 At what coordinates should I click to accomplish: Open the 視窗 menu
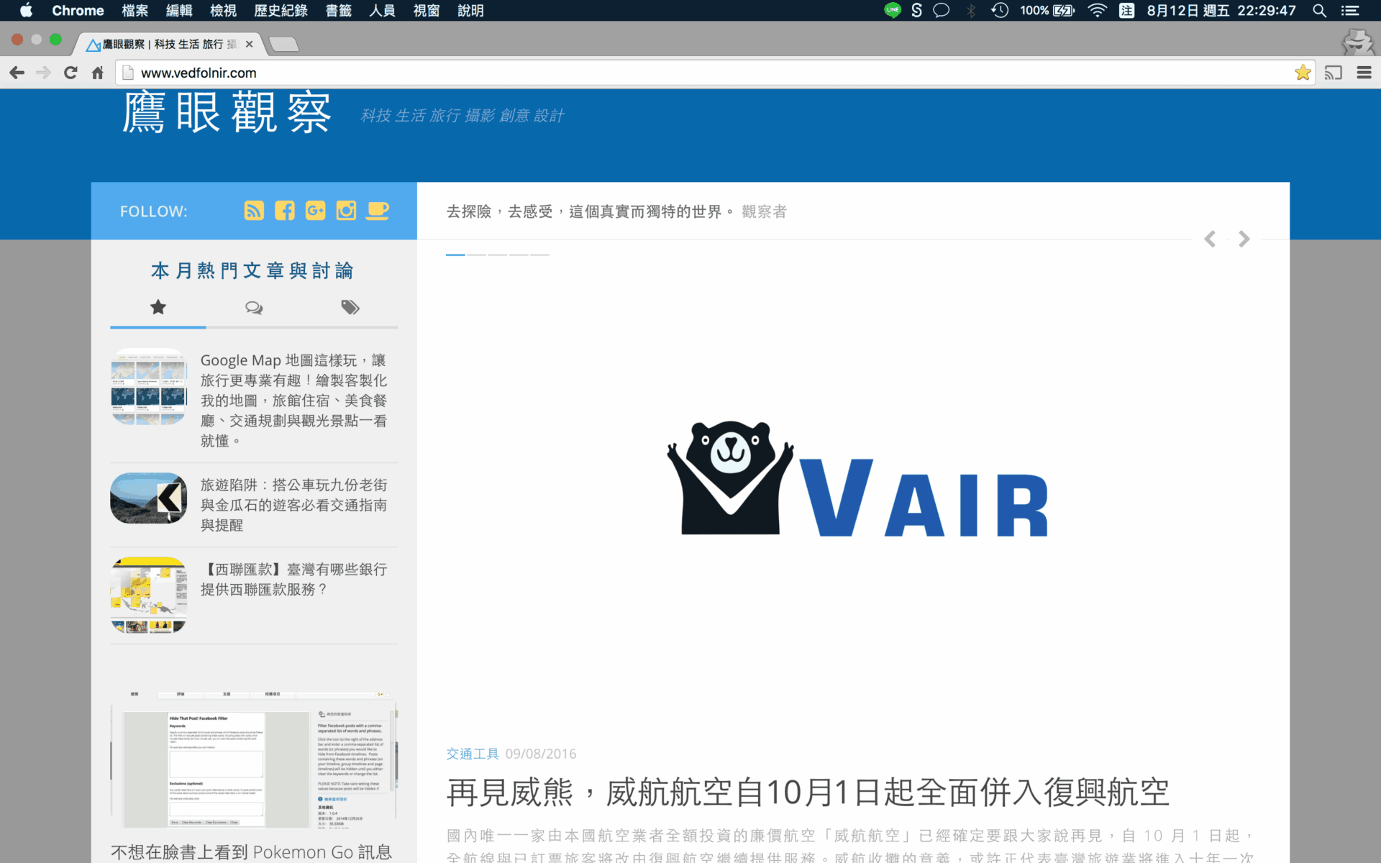coord(427,11)
